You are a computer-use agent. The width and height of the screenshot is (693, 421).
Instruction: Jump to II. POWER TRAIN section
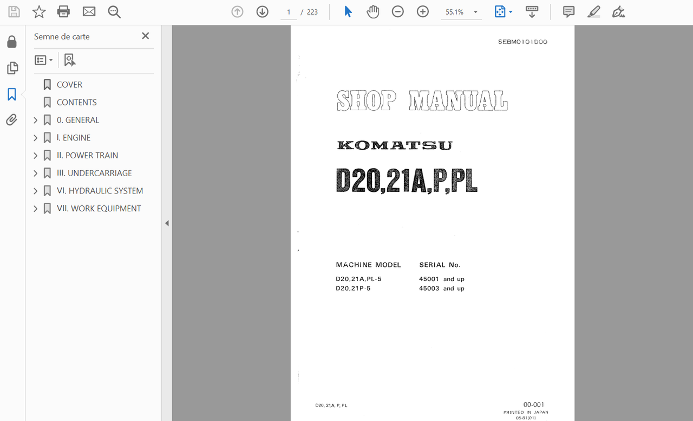87,156
